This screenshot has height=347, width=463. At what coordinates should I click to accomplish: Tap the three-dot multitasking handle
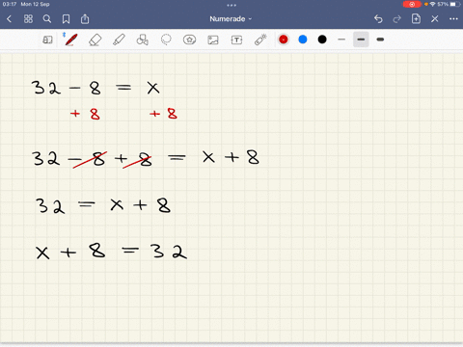coord(231,5)
